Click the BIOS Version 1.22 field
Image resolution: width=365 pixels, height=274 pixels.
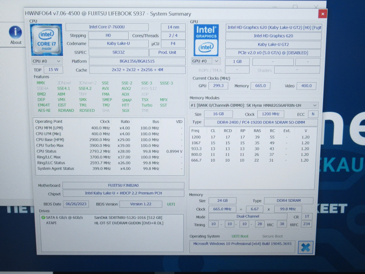[x=141, y=204]
